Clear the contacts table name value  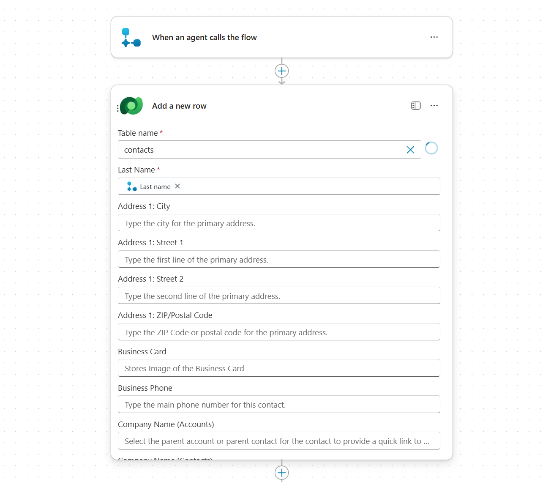(410, 150)
